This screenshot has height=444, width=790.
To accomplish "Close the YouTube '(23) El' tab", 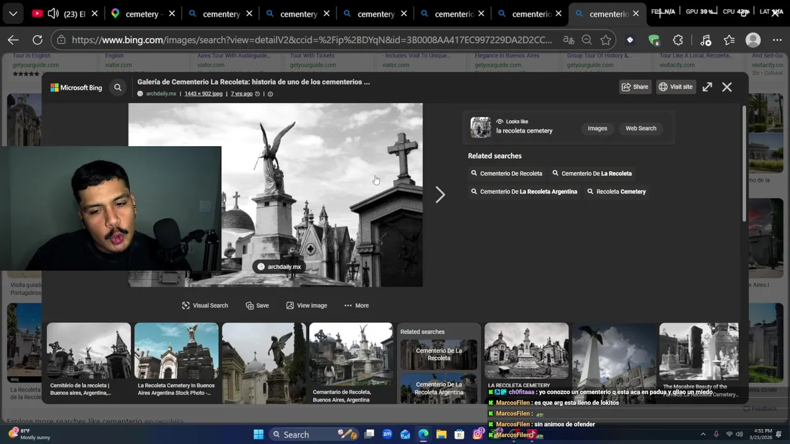I will coord(95,14).
